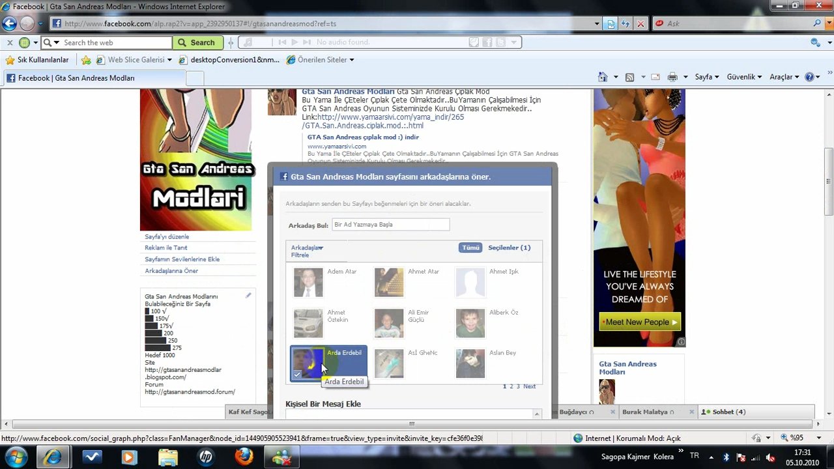Open the Sohbet (4) chat tab
Viewport: 834px width, 469px height.
tap(756, 412)
